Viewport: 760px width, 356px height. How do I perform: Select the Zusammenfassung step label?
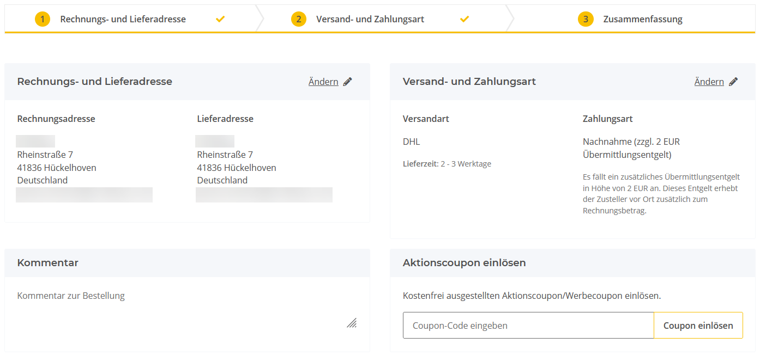(642, 19)
